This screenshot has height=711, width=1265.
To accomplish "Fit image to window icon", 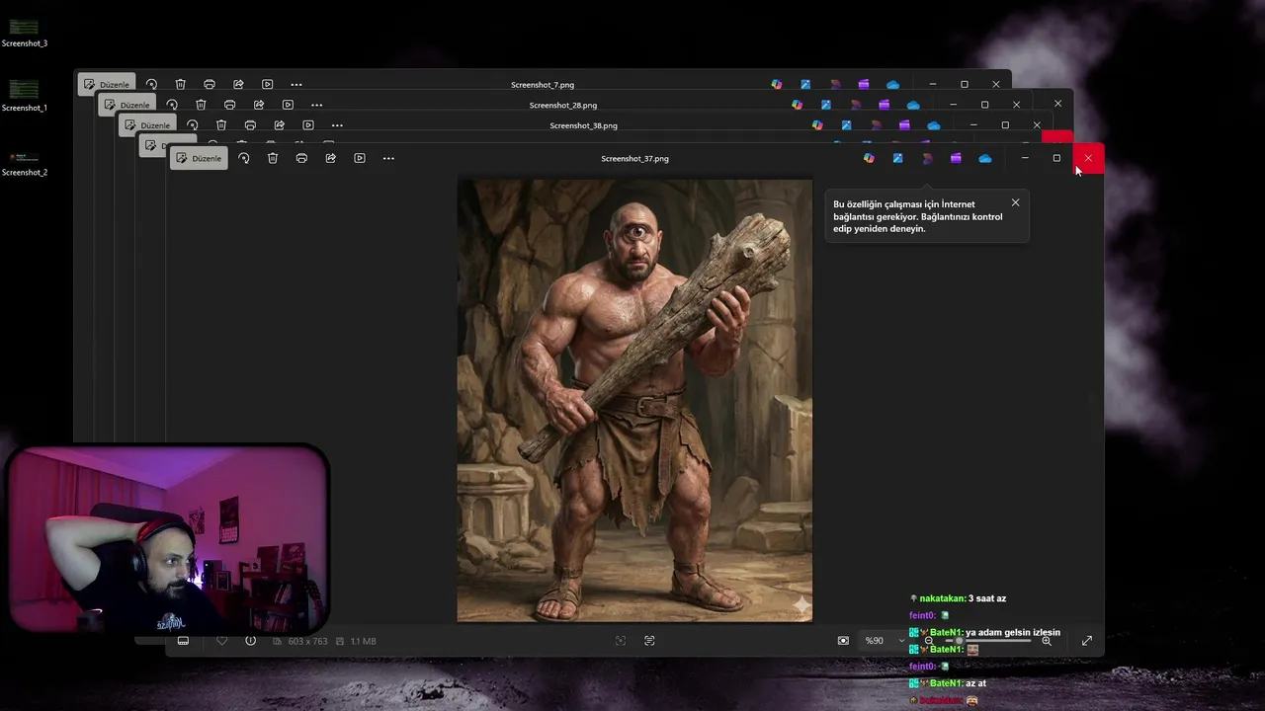I will (621, 641).
